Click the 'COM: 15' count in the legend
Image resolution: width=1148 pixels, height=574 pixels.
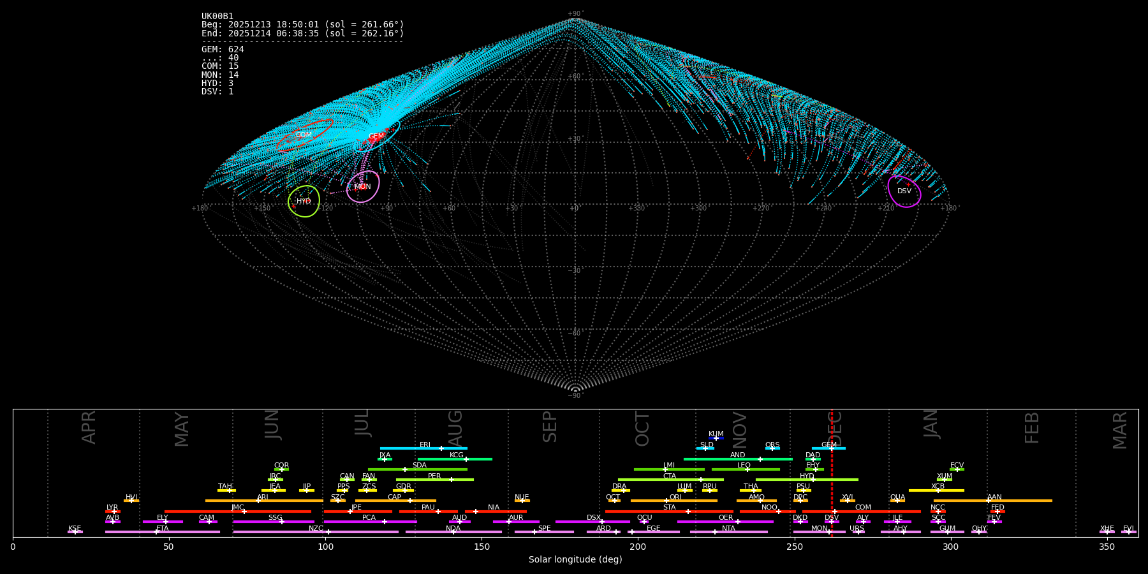click(x=220, y=66)
